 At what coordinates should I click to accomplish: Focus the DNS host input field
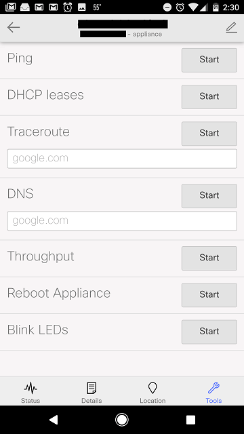tap(122, 221)
